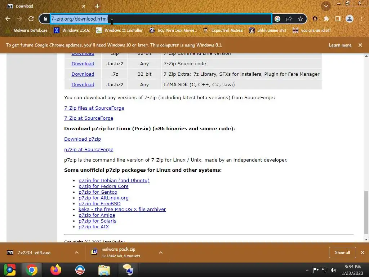Open p7zip for FreeBSD link
This screenshot has width=369, height=277.
point(99,203)
